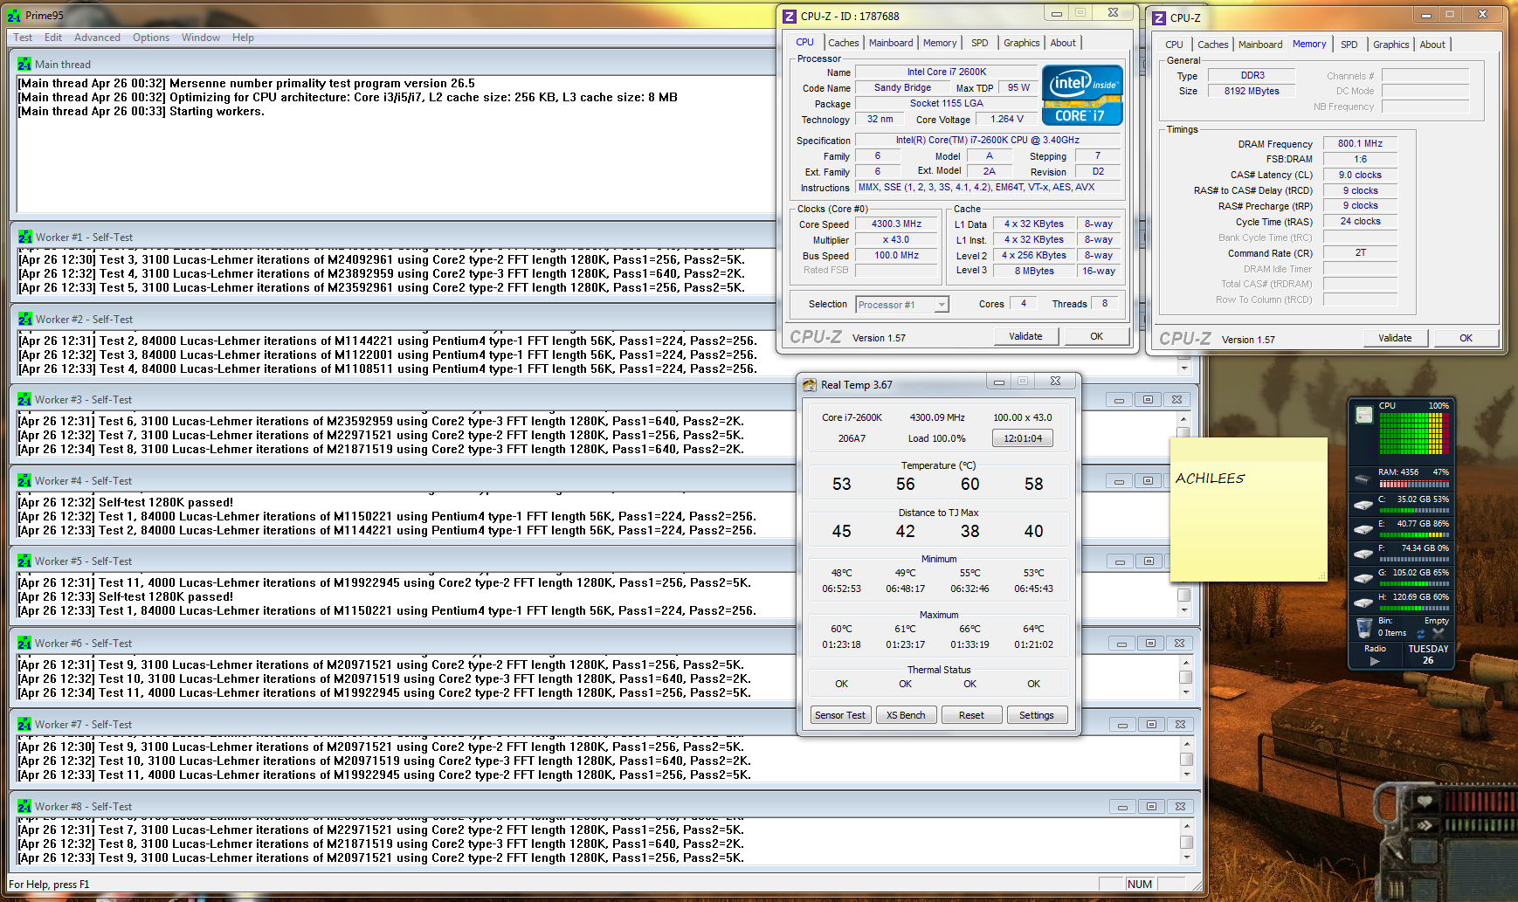The height and width of the screenshot is (902, 1518).
Task: Open the Advanced menu in Prime95
Action: click(x=97, y=38)
